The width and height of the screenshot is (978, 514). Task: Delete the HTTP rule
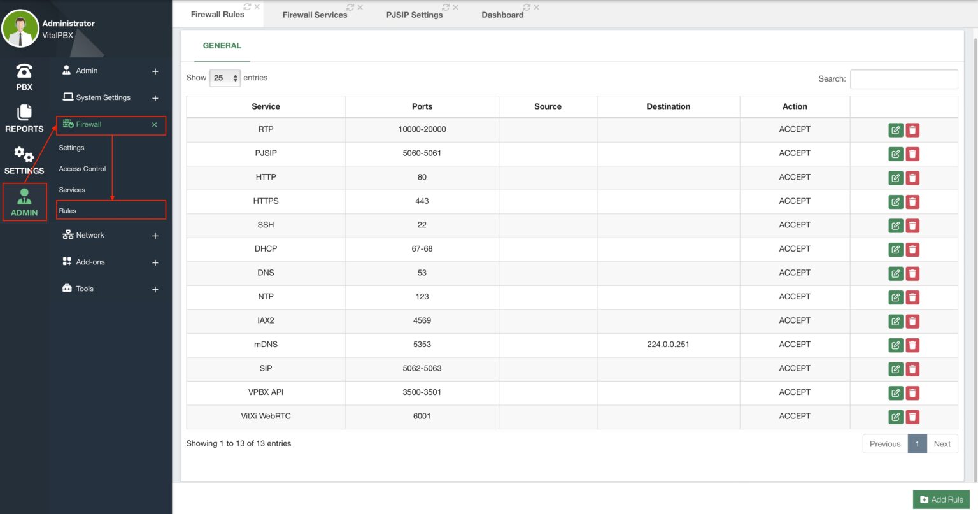[912, 178]
